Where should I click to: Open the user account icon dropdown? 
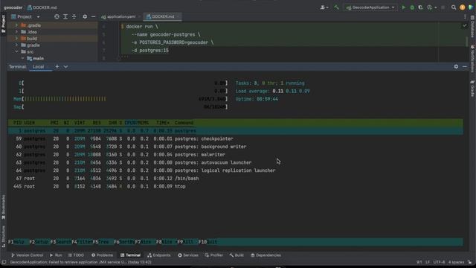324,7
